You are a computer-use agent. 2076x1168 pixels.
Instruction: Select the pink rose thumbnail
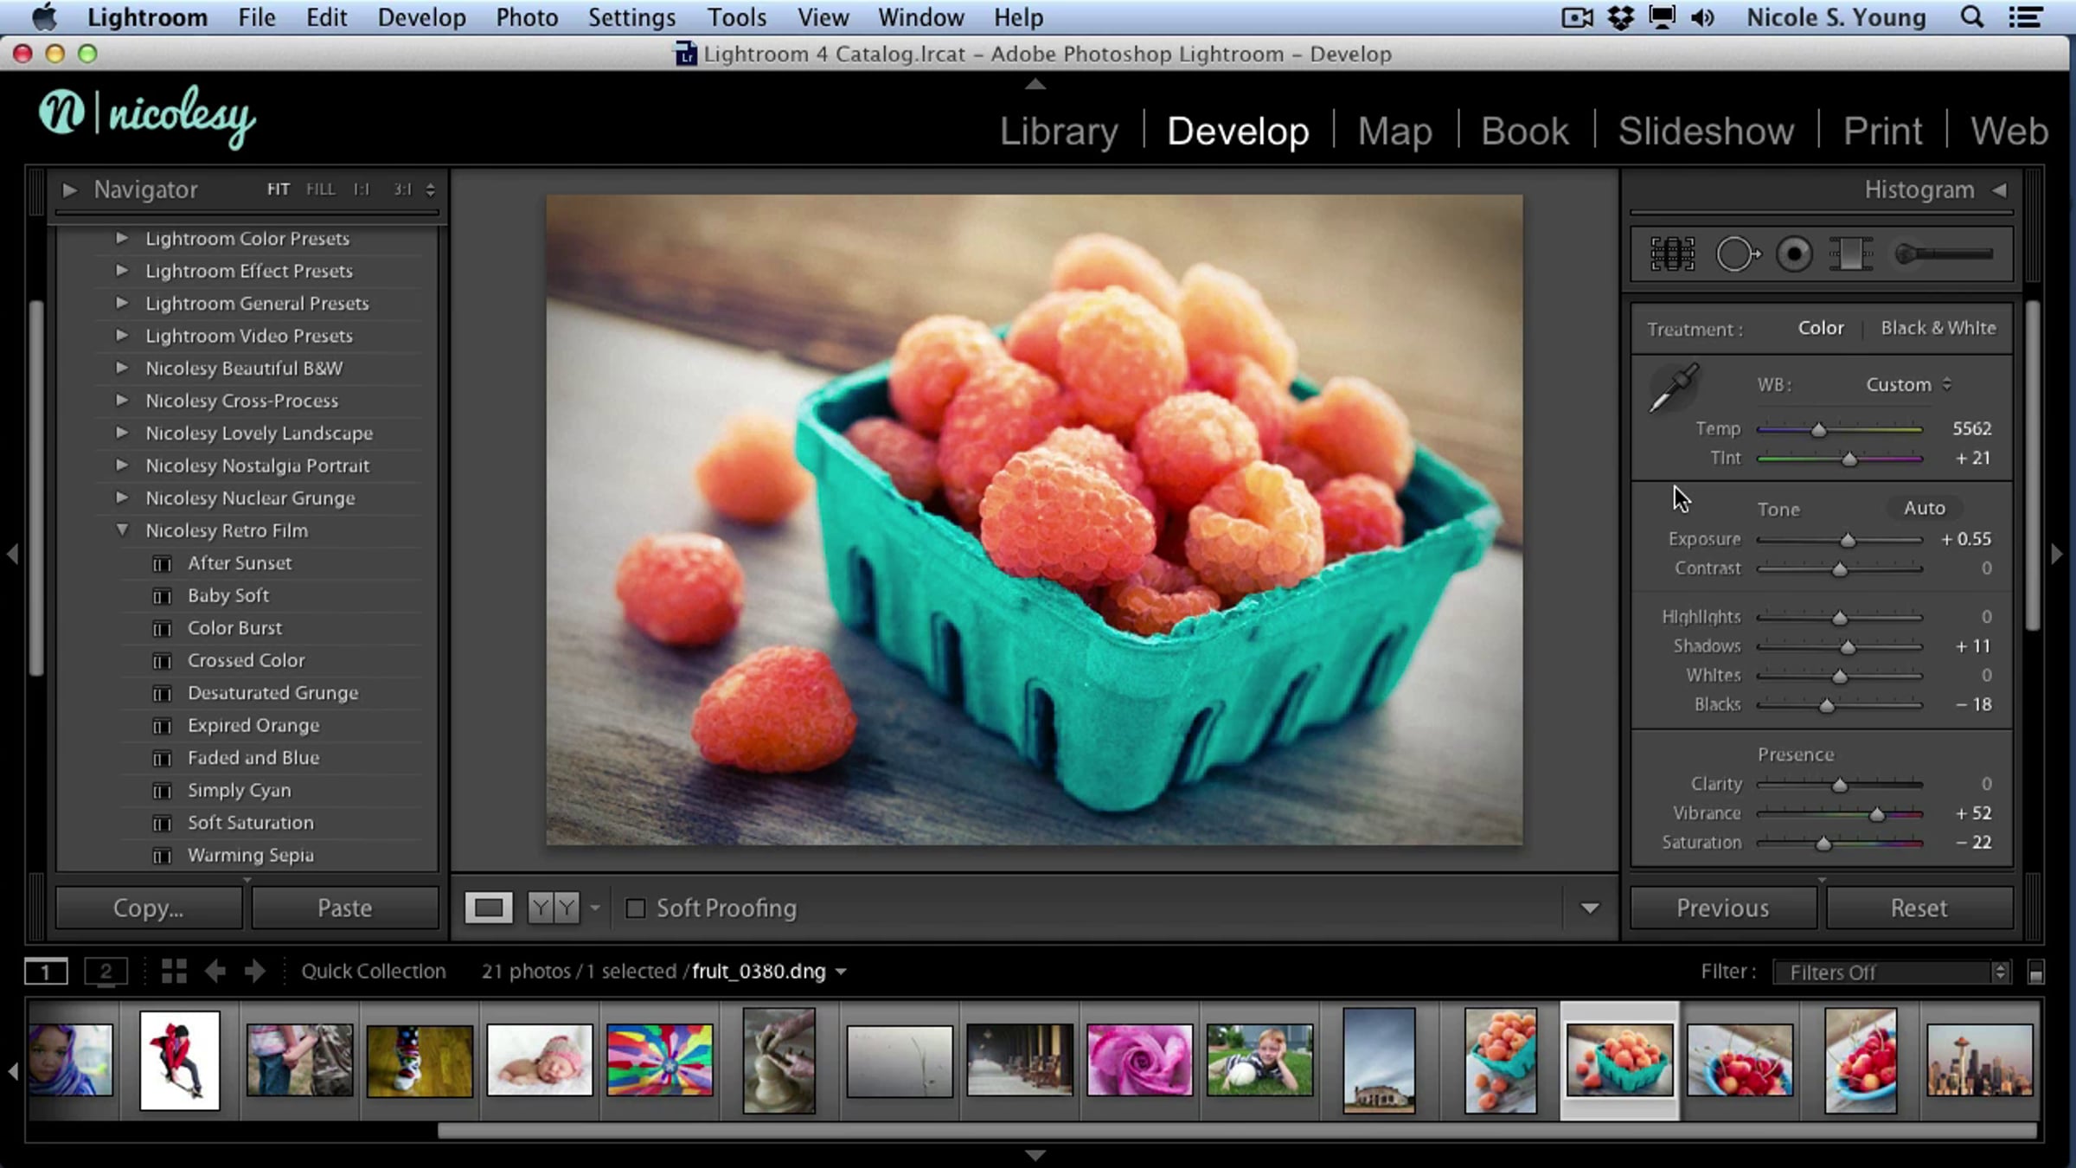coord(1139,1060)
